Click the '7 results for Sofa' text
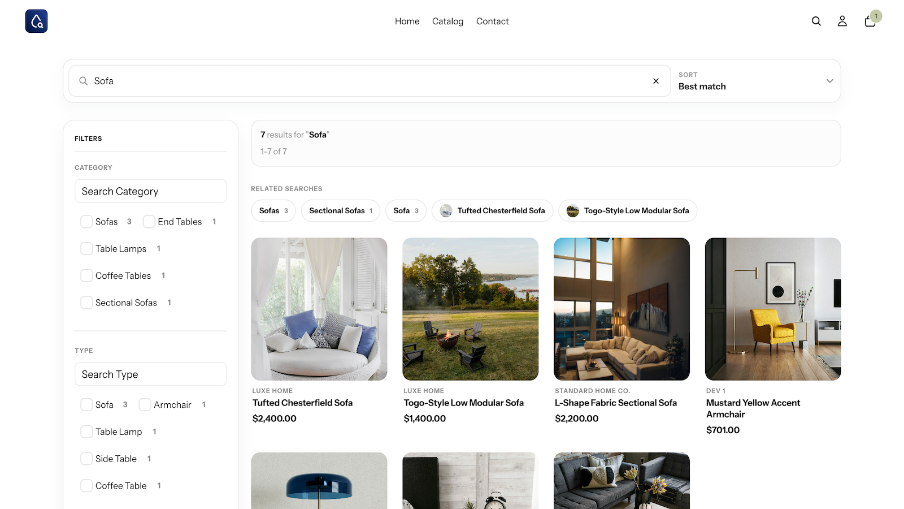Screen dimensions: 904x509 295,135
